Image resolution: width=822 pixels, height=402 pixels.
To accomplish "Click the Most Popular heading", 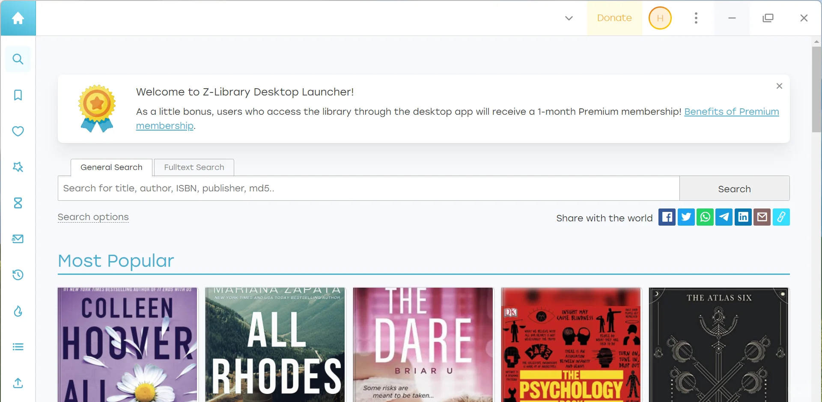I will coord(116,261).
